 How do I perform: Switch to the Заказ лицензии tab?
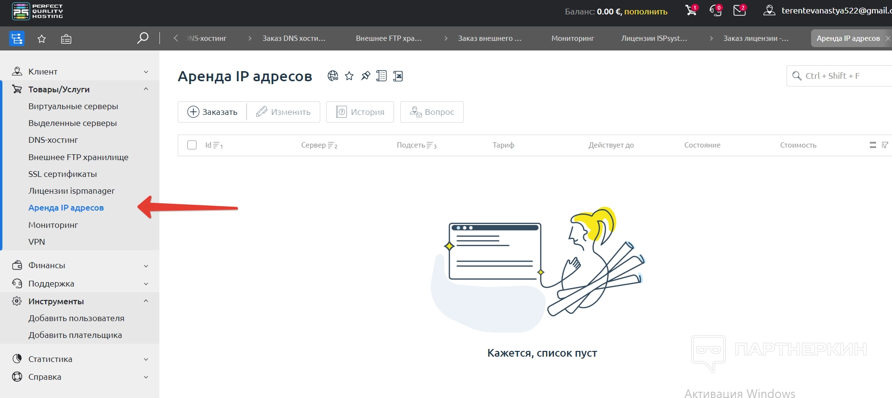click(756, 38)
